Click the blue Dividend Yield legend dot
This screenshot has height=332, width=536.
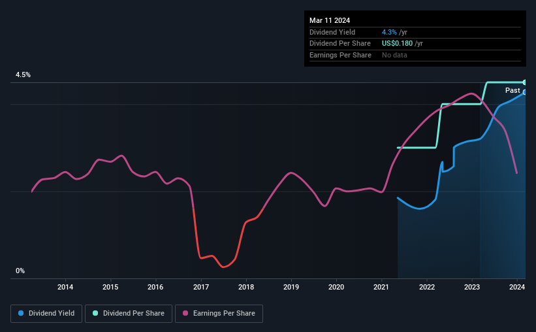click(21, 313)
